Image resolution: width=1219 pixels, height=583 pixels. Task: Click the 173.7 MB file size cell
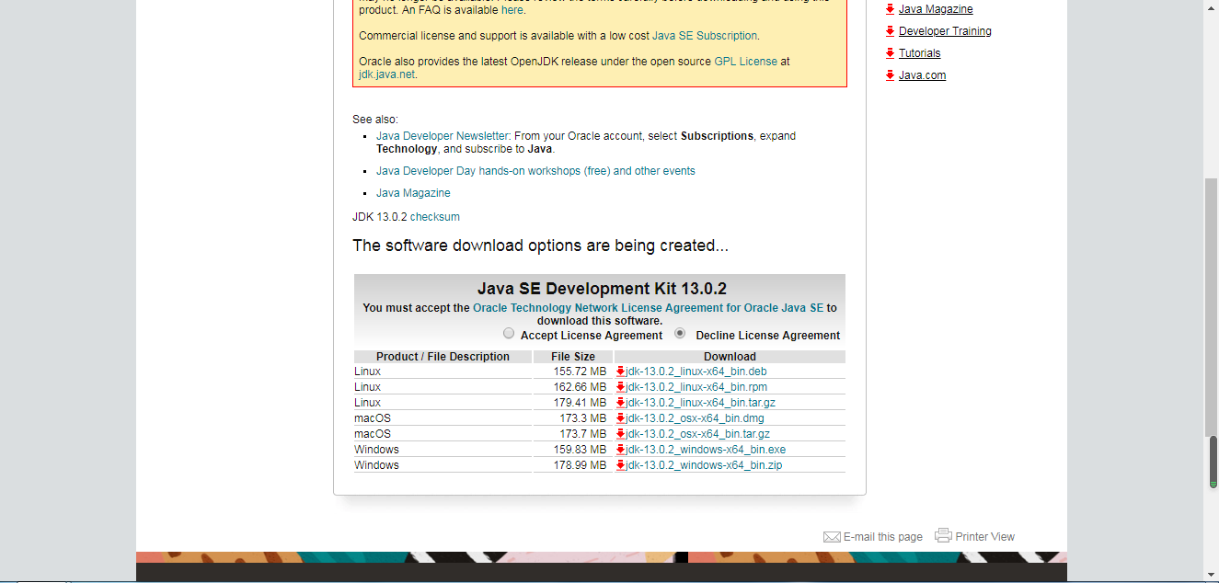[x=571, y=434]
